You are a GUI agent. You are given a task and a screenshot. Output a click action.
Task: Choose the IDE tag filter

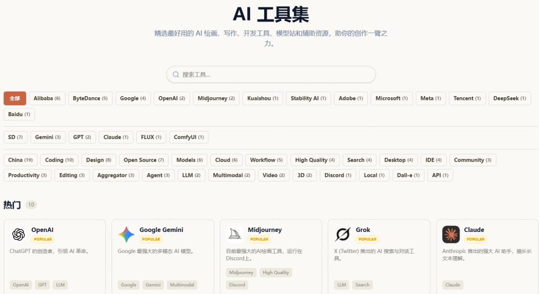click(x=434, y=160)
